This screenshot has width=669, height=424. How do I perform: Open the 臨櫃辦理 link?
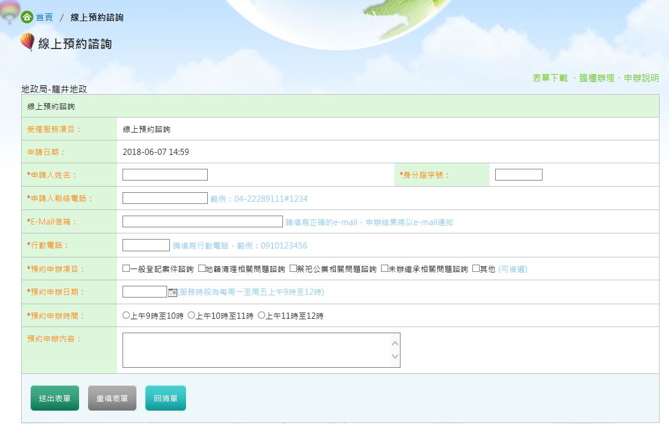(x=597, y=78)
